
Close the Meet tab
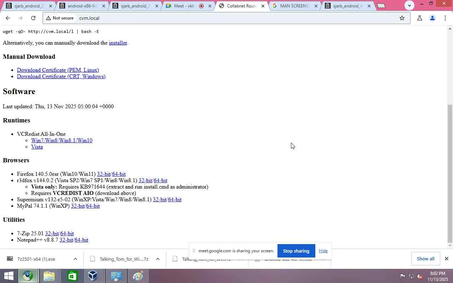point(210,6)
